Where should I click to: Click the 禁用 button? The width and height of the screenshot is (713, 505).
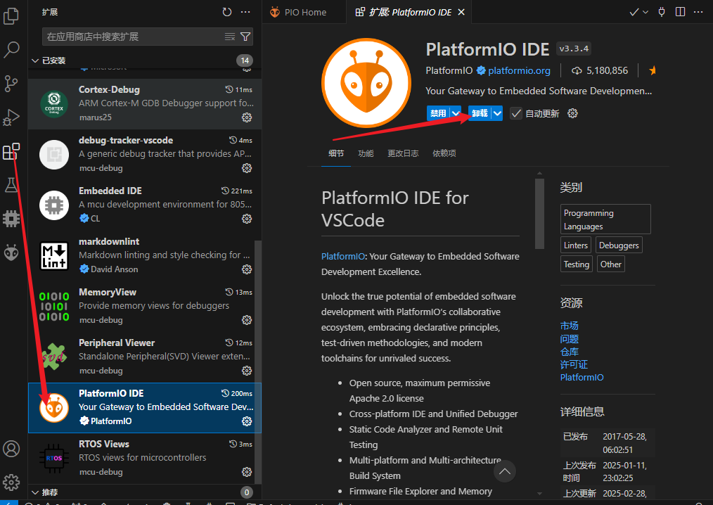[438, 113]
